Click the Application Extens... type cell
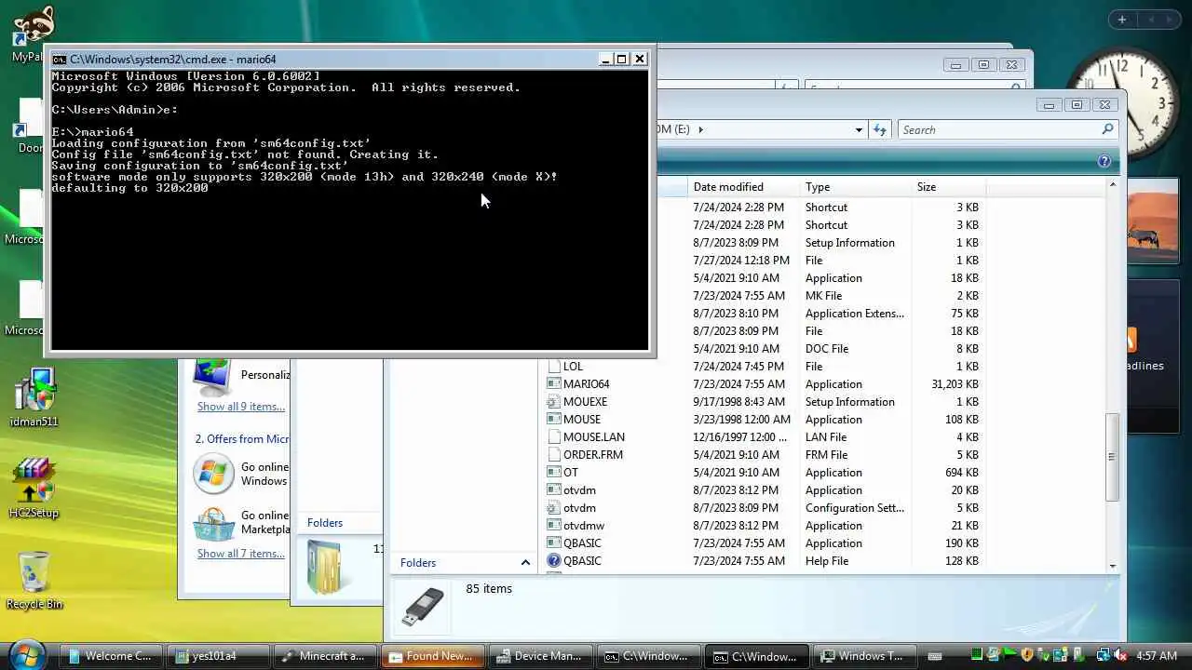 854,313
